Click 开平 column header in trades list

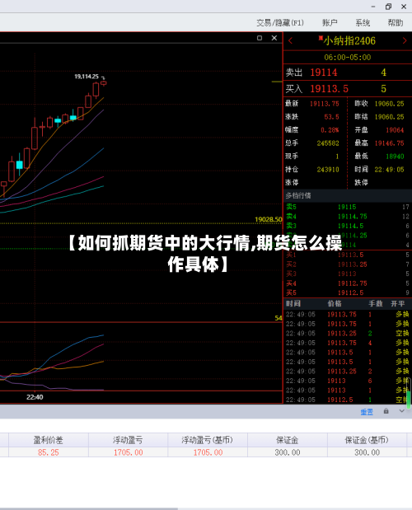(x=398, y=304)
